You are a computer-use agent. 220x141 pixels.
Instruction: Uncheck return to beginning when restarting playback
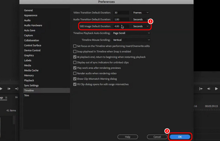pyautogui.click(x=75, y=57)
